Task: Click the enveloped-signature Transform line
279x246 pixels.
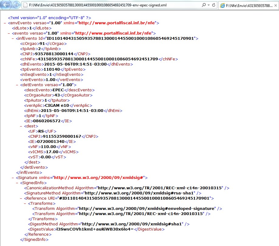Action: tap(127, 208)
